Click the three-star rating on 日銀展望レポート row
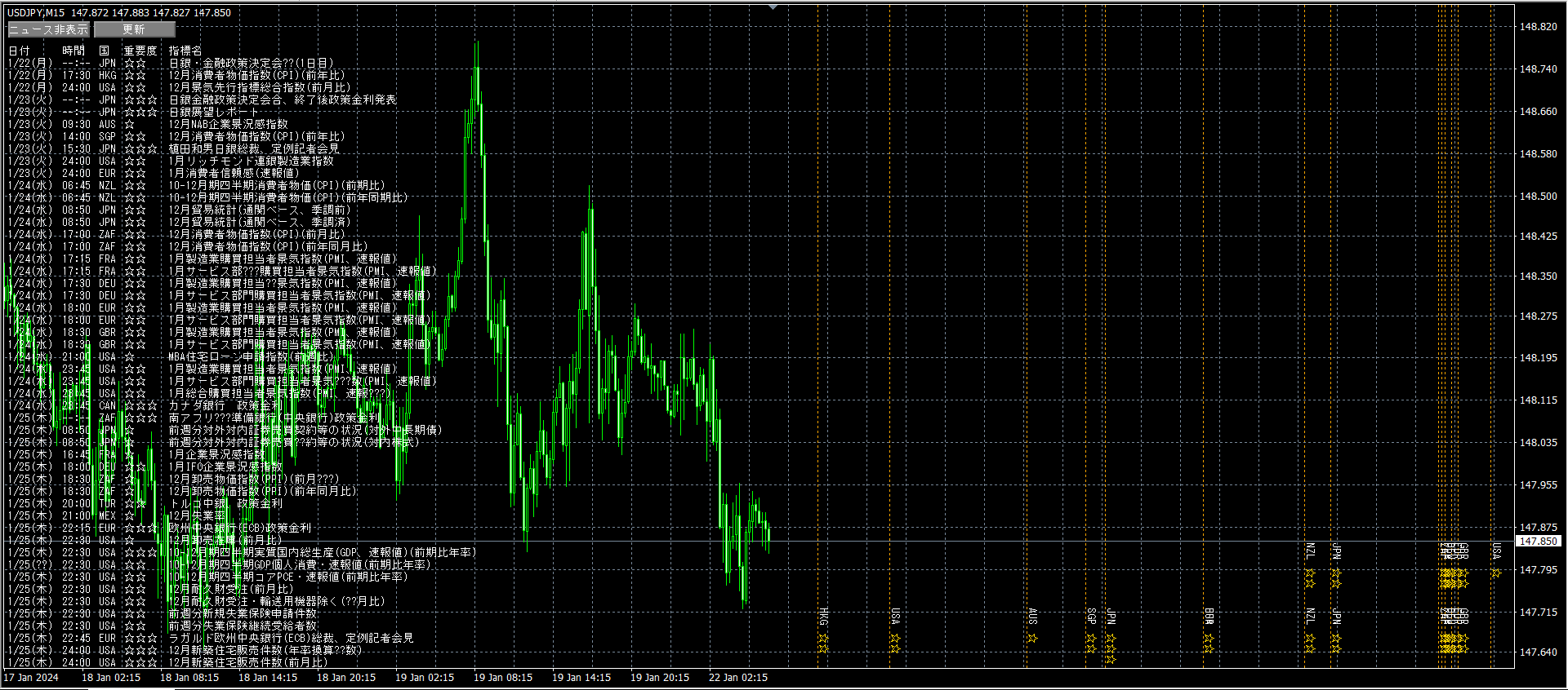1568x690 pixels. coord(140,112)
